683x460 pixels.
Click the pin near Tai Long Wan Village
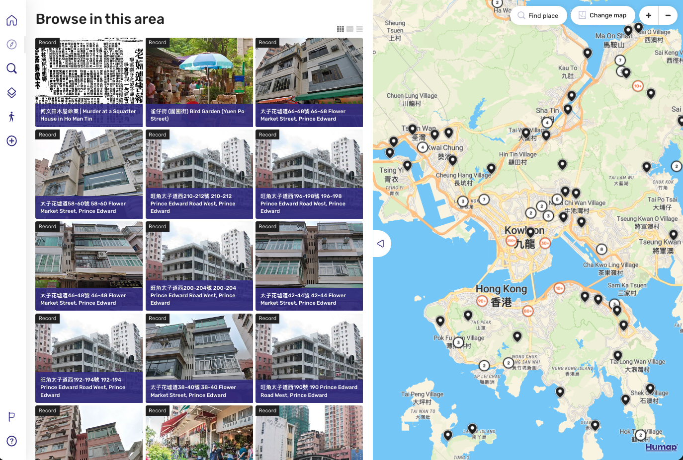tap(617, 355)
